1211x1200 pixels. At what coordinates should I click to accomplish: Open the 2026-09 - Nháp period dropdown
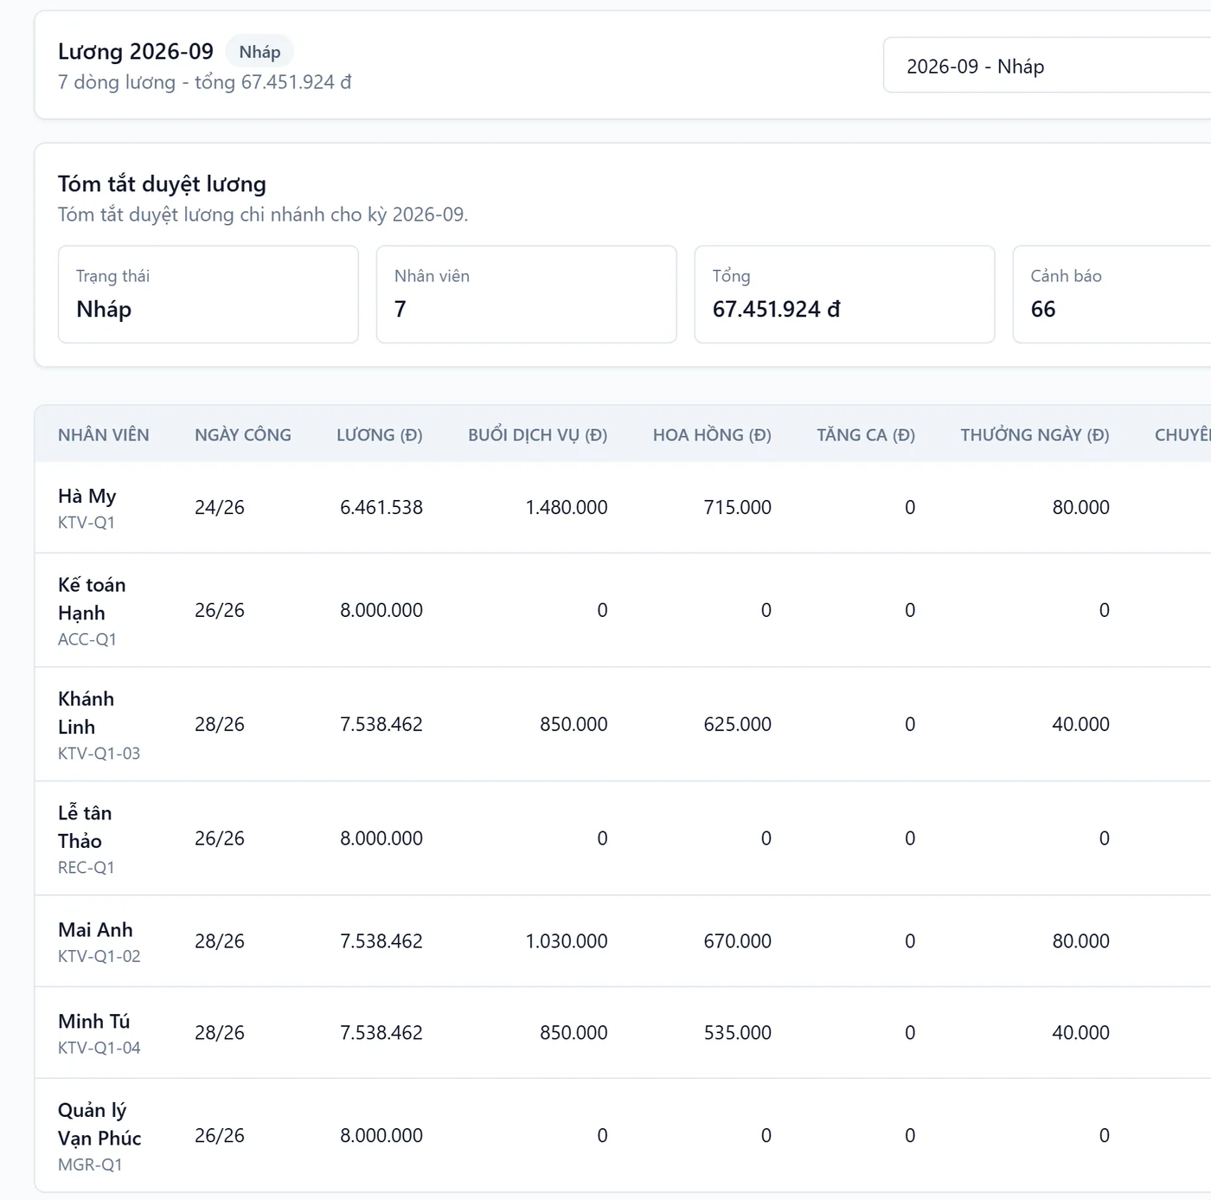(1047, 66)
